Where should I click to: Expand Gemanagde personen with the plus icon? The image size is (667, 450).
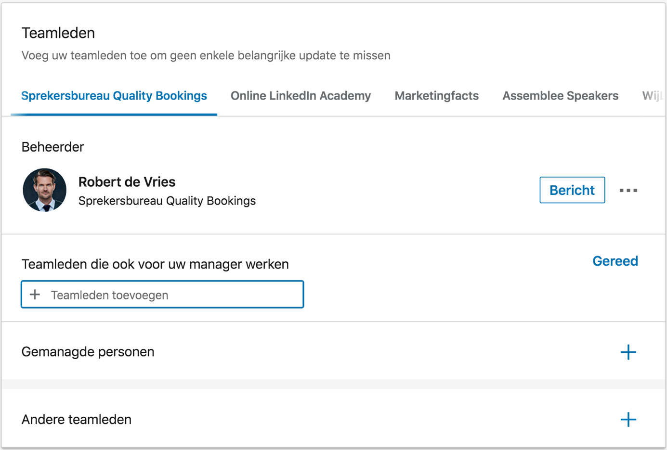coord(628,352)
